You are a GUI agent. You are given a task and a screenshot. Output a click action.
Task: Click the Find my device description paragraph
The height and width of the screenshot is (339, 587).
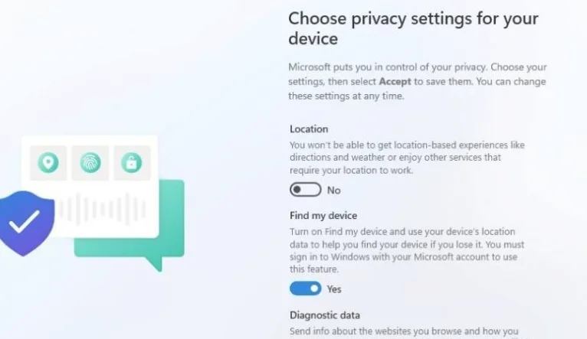pyautogui.click(x=407, y=250)
